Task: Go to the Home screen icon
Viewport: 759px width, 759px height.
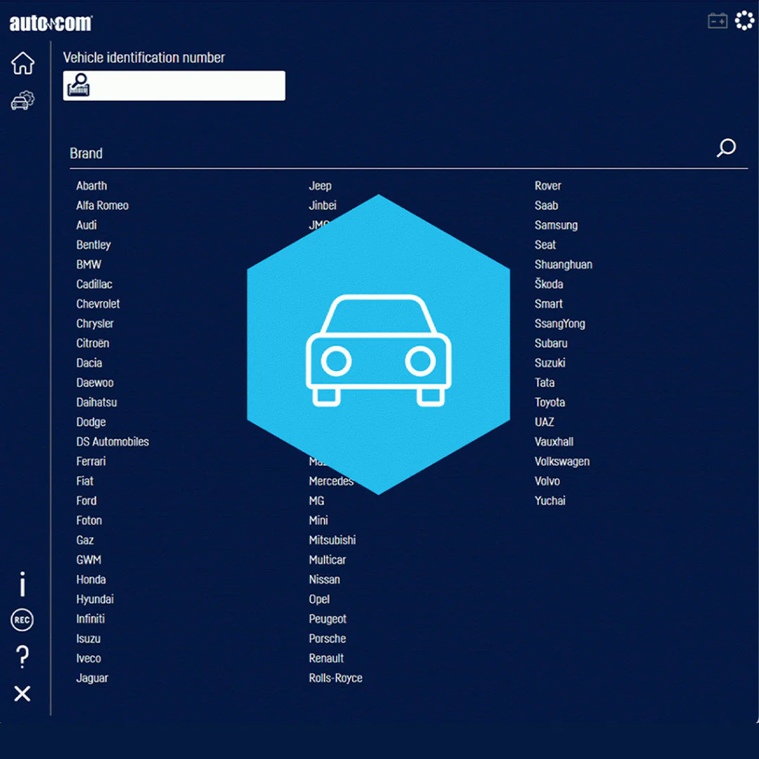Action: coord(22,63)
